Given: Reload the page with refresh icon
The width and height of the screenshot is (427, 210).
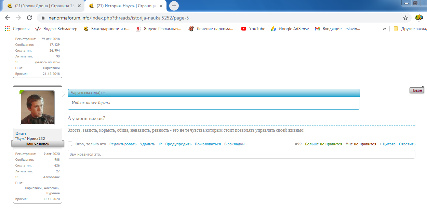Looking at the screenshot, I should 29,18.
